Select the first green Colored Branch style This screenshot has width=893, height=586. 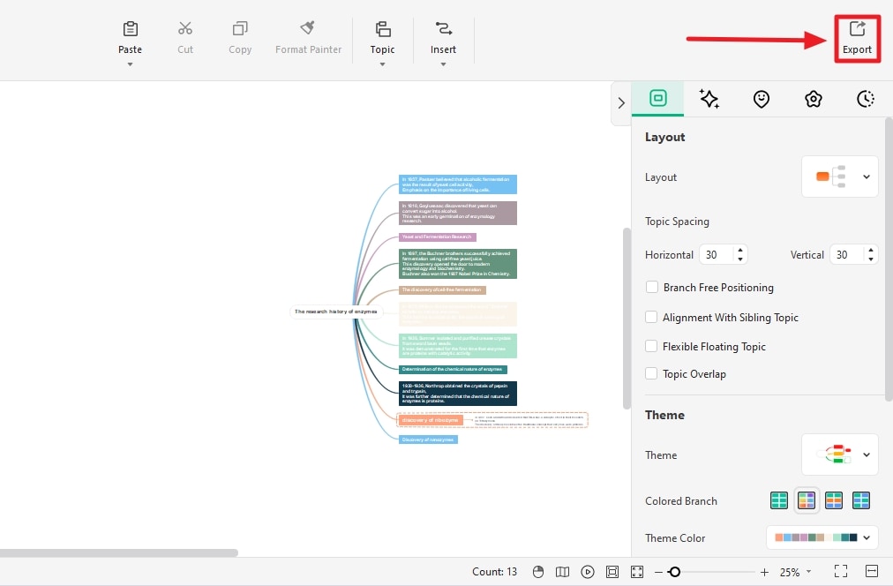click(778, 500)
